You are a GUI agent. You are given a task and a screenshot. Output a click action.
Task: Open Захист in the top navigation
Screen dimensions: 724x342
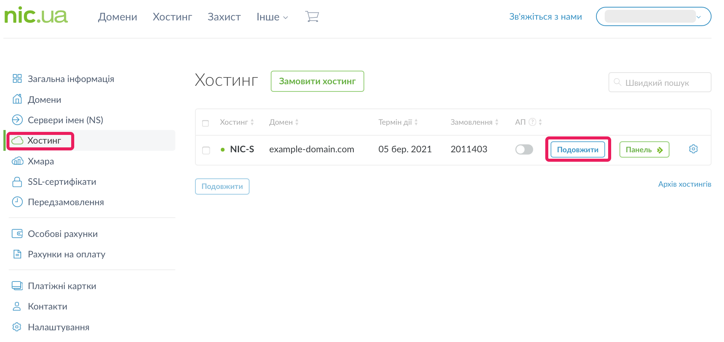coord(224,17)
